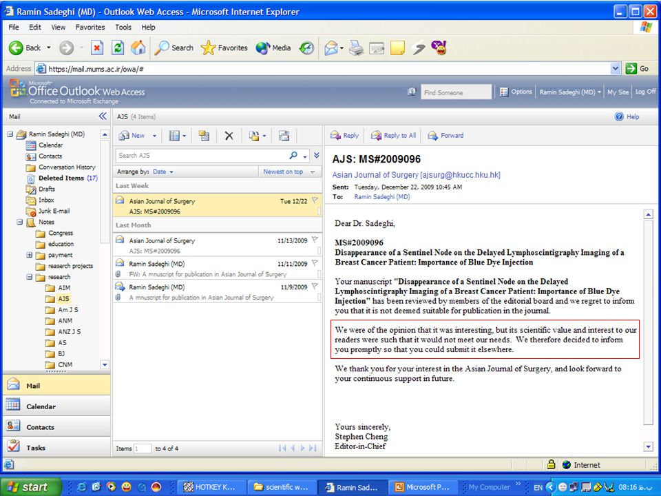Click the Search AJS input box
Image resolution: width=661 pixels, height=496 pixels.
[202, 155]
